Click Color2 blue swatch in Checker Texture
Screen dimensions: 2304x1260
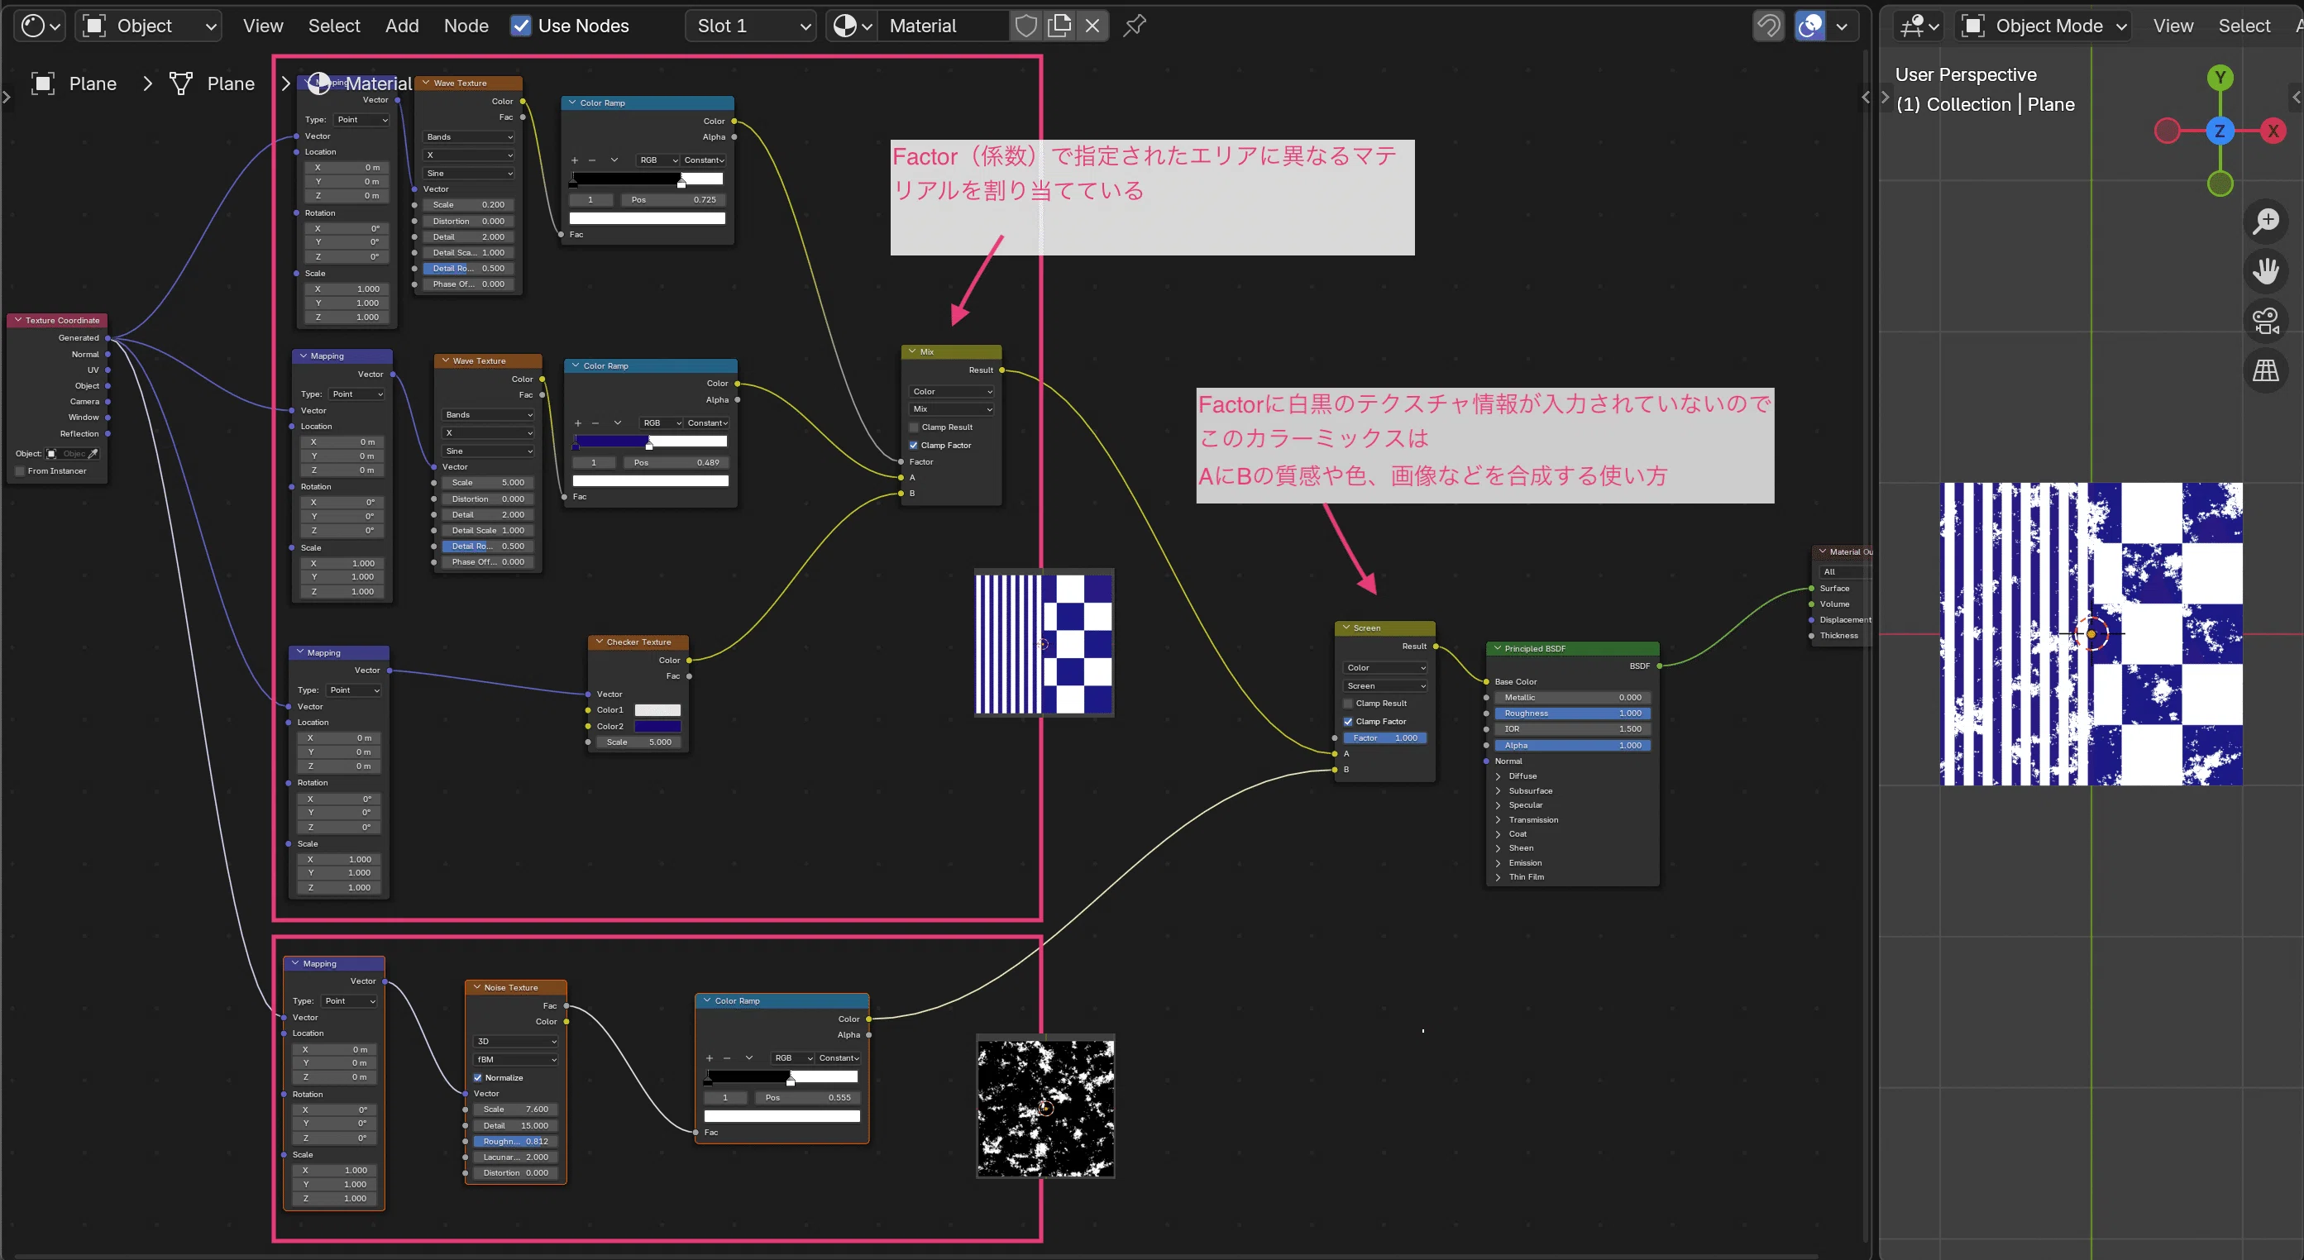657,726
